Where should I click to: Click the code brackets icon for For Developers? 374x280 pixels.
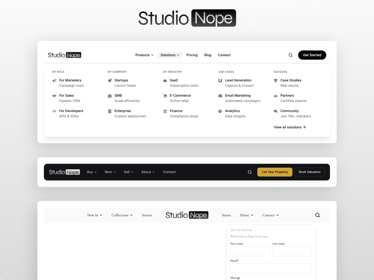(54, 111)
